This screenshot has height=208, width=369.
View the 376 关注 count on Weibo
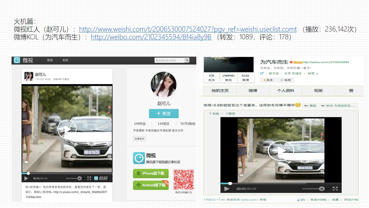(211, 78)
